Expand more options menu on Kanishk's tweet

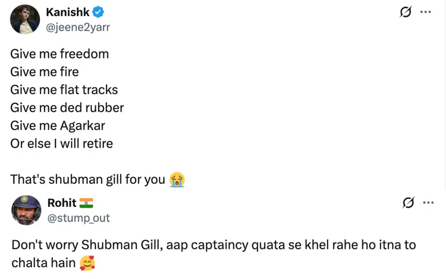point(425,12)
